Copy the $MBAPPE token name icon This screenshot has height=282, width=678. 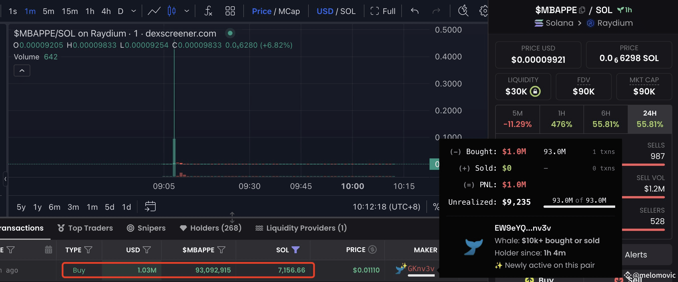(582, 10)
